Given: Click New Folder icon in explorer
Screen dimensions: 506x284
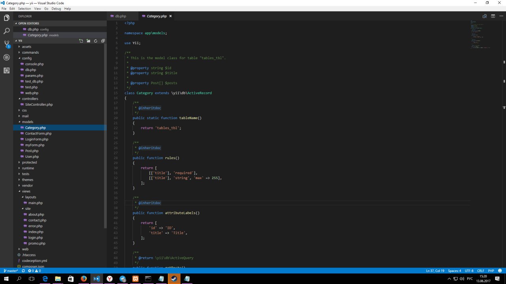Looking at the screenshot, I should pyautogui.click(x=88, y=41).
